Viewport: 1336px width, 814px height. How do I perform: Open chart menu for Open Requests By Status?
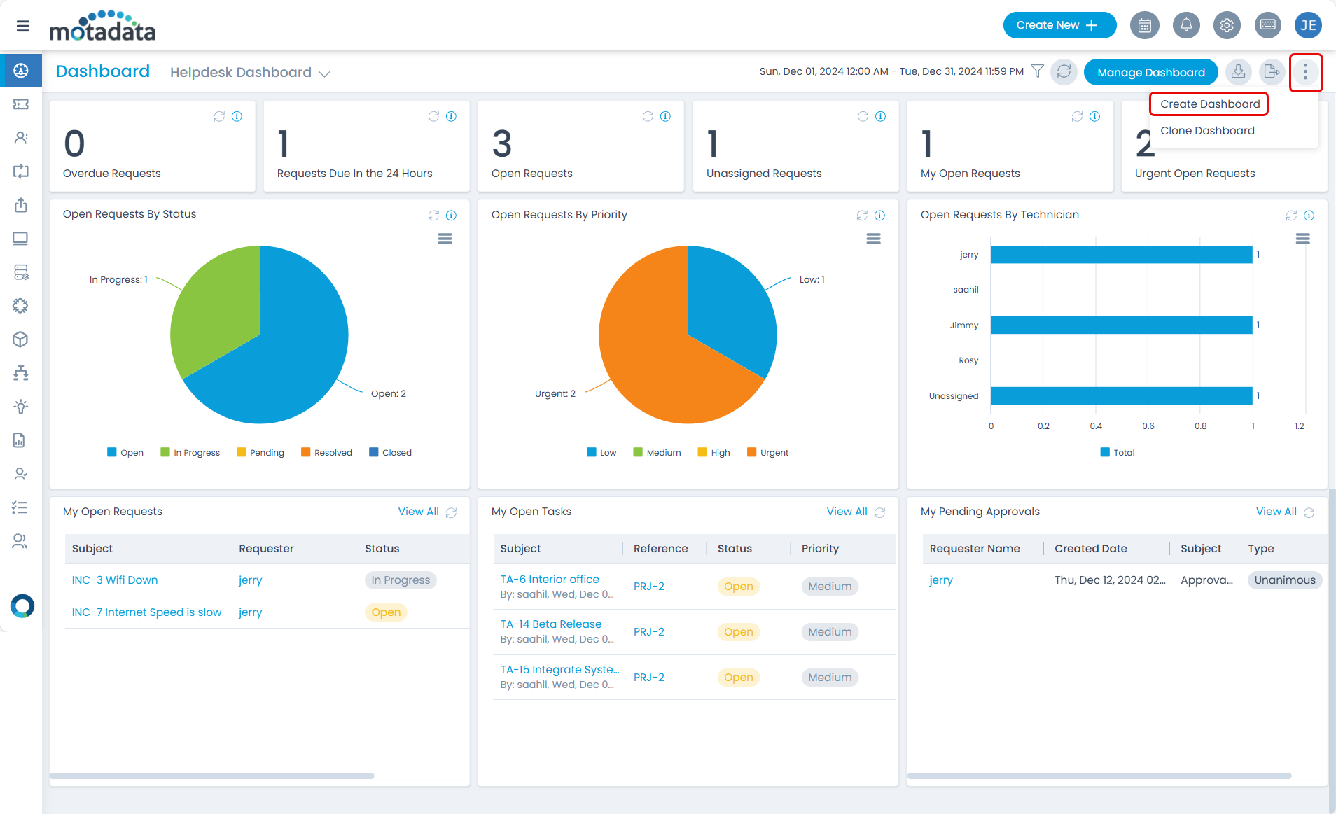click(x=445, y=239)
